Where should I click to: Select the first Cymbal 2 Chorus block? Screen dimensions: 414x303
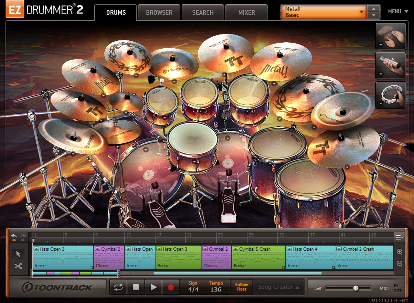click(x=109, y=258)
